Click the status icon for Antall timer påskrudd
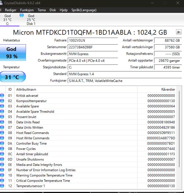The width and height of the screenshot is (184, 193). [x=2, y=154]
